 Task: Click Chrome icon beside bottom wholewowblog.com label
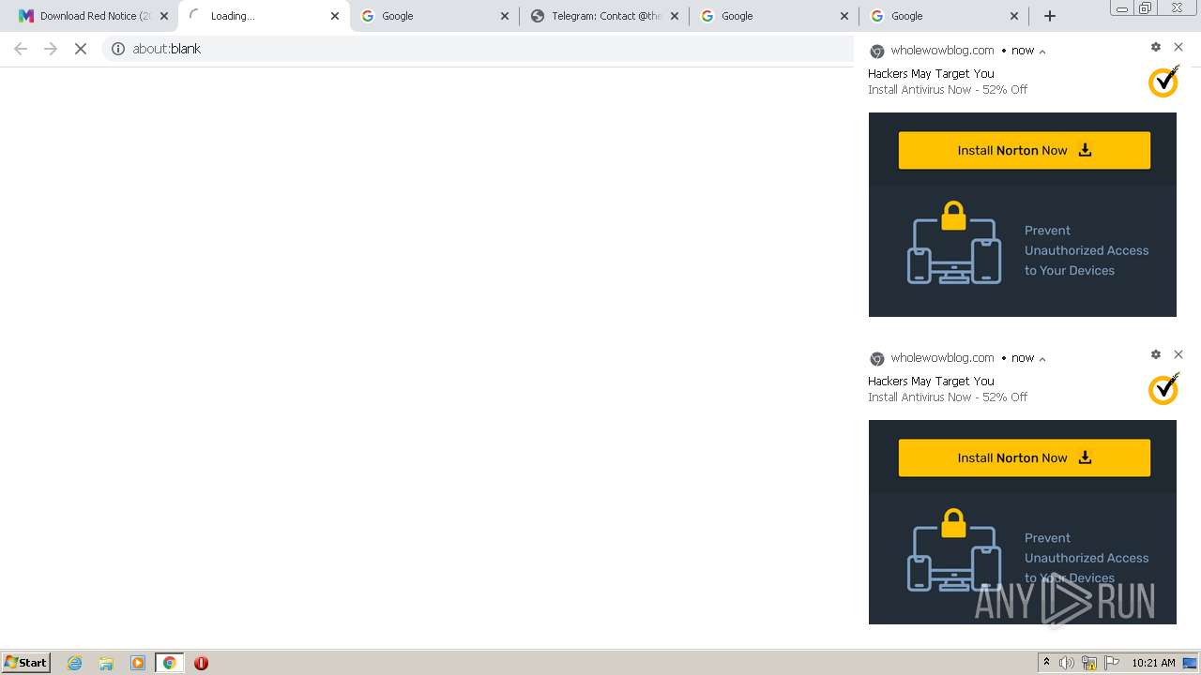(877, 359)
